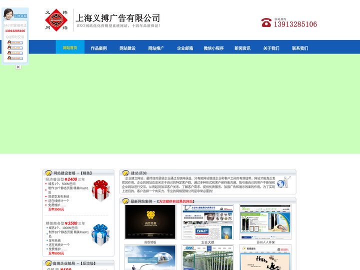Open the 新闻资讯 menu item
The width and height of the screenshot is (360, 270).
tap(242, 48)
